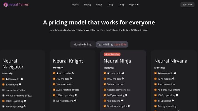Image resolution: width=198 pixels, height=111 pixels.
Task: Click info icon beside 2400 credits
Action: [72, 73]
